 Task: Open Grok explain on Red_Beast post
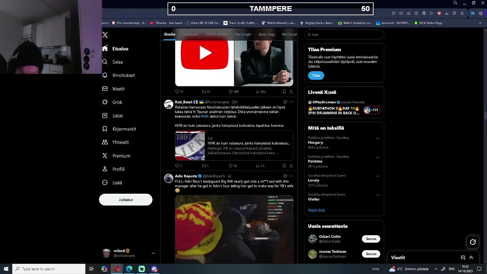pos(285,102)
